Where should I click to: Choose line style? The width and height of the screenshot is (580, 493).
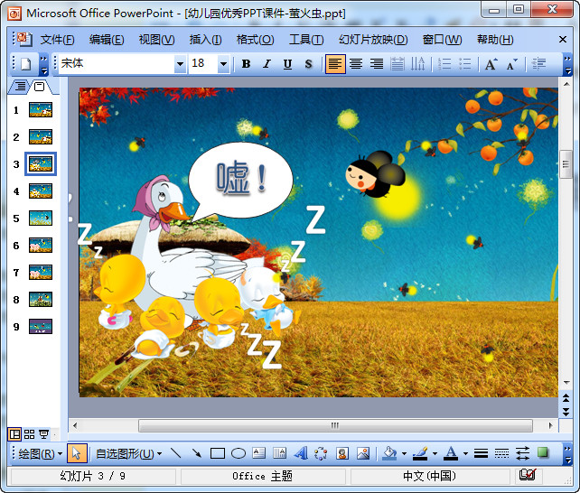click(481, 453)
